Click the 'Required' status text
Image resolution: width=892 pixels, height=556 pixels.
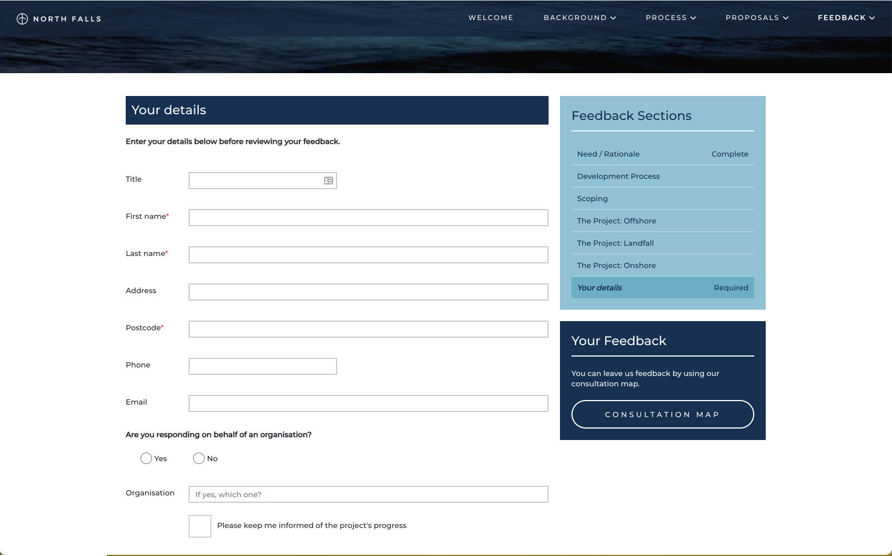731,288
